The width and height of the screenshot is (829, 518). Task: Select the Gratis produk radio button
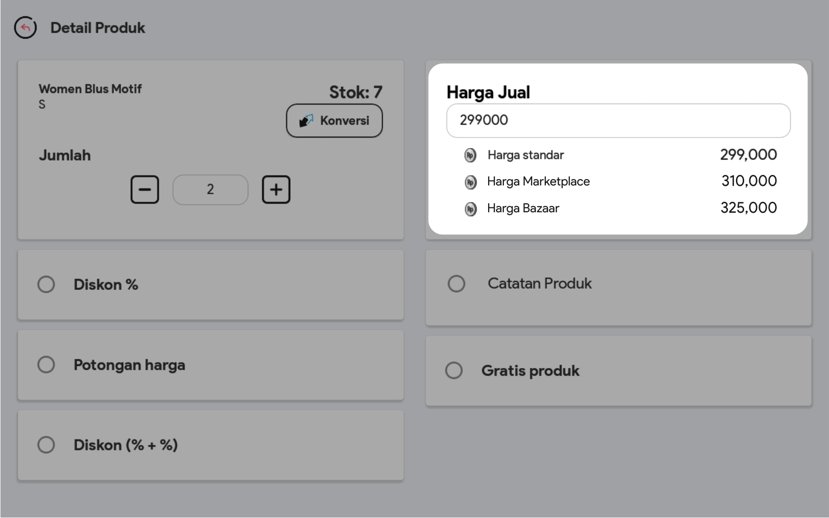[x=454, y=370]
